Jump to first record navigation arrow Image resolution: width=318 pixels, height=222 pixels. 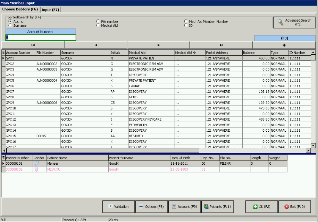pyautogui.click(x=33, y=45)
